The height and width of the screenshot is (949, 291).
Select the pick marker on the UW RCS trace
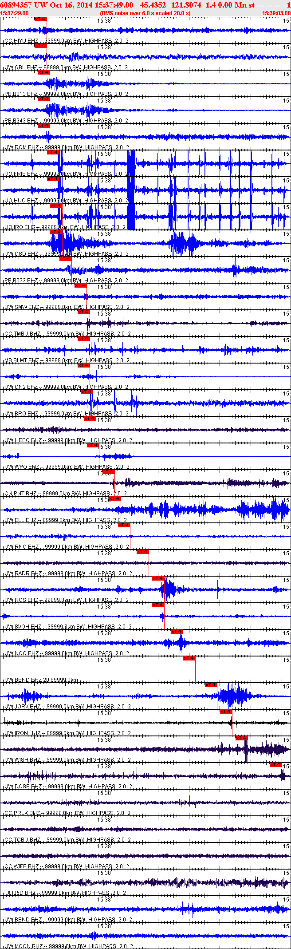[158, 578]
